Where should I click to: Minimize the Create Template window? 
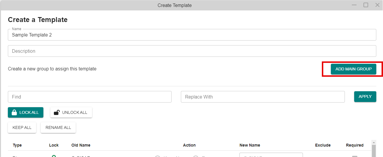(x=354, y=5)
